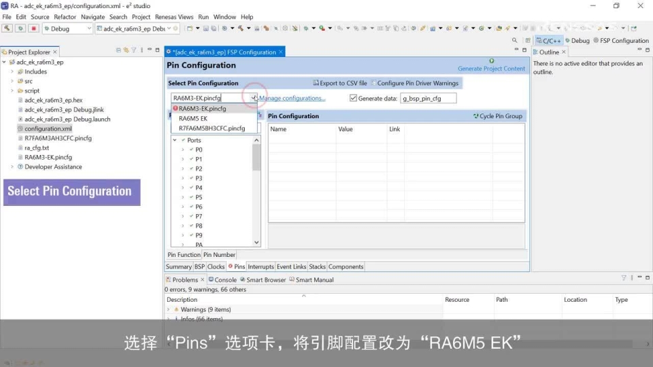Click the search magnifier icon
This screenshot has width=653, height=367.
pyautogui.click(x=515, y=41)
